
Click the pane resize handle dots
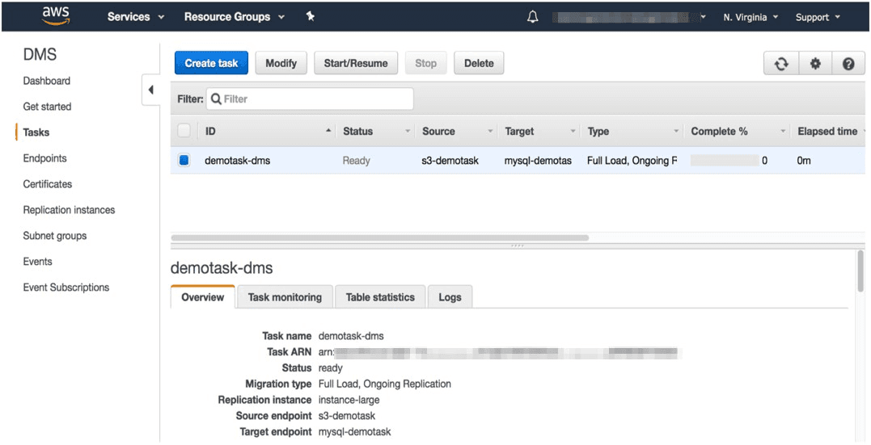517,246
